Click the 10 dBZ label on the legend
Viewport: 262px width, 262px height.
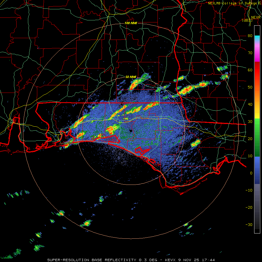pyautogui.click(x=250, y=156)
